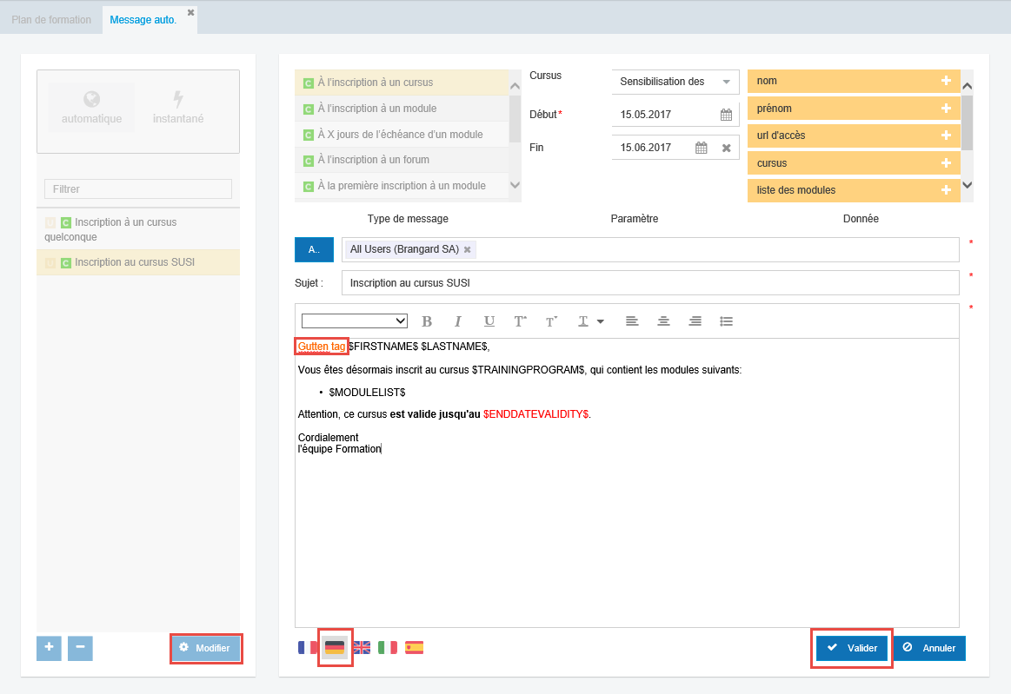
Task: Select the English flag language
Action: [362, 647]
